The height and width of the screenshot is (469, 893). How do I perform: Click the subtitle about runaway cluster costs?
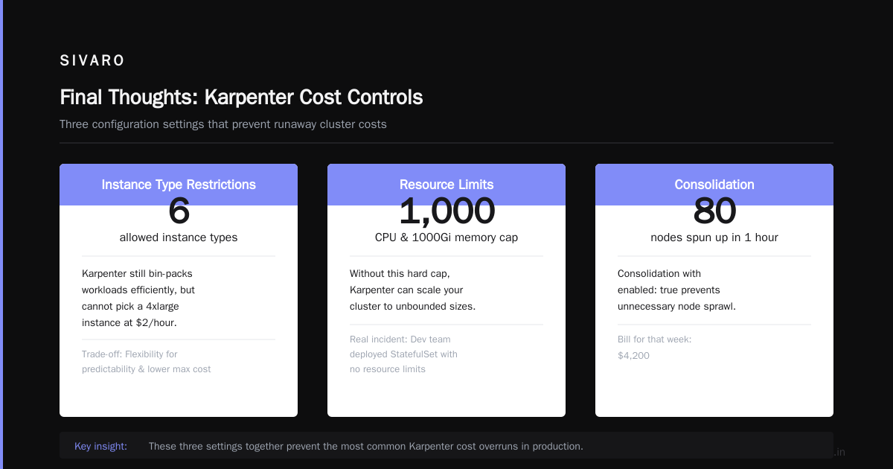(223, 124)
